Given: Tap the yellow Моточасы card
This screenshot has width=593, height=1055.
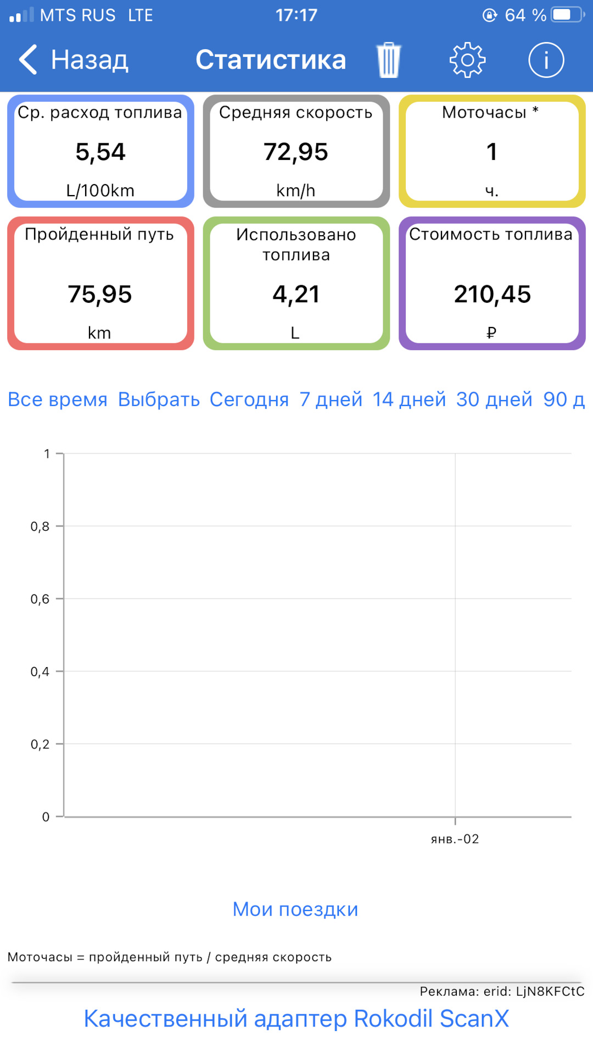Looking at the screenshot, I should click(x=492, y=151).
